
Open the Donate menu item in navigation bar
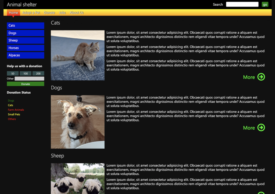[49, 13]
